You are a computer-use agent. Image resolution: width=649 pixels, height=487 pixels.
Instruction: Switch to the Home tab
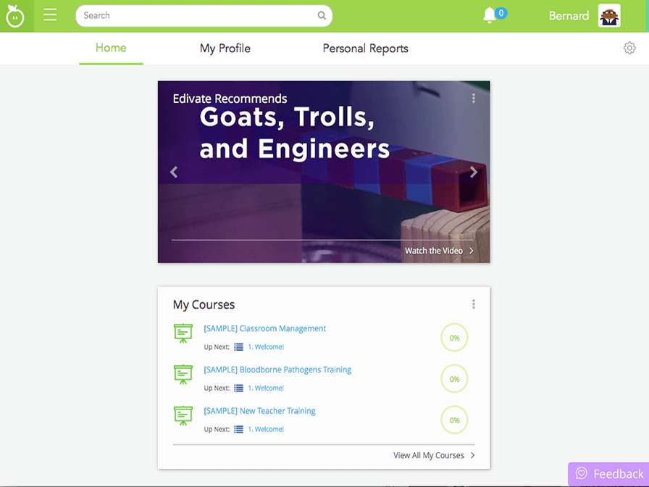pos(111,49)
